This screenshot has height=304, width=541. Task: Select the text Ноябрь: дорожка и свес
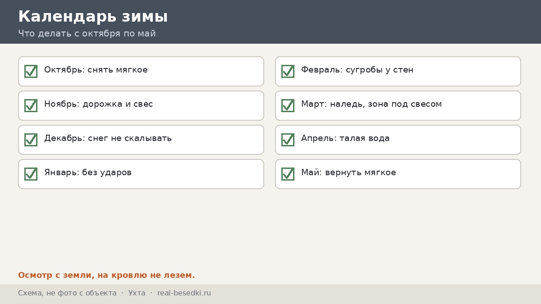(99, 104)
